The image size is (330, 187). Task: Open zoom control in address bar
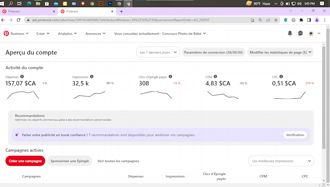[x=261, y=20]
